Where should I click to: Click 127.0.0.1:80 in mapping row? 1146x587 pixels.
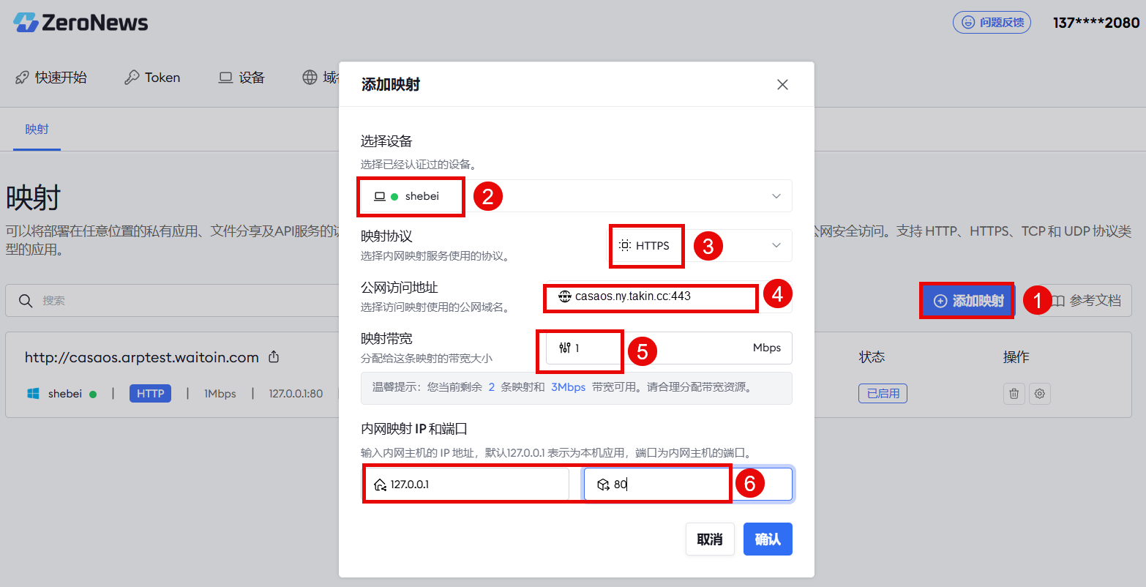coord(296,394)
